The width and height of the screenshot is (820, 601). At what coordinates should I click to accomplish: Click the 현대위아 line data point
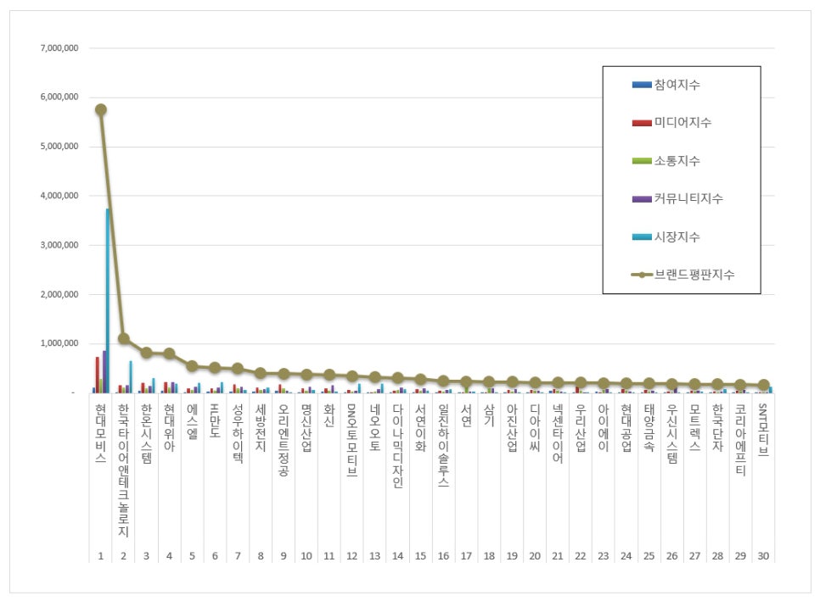point(169,353)
